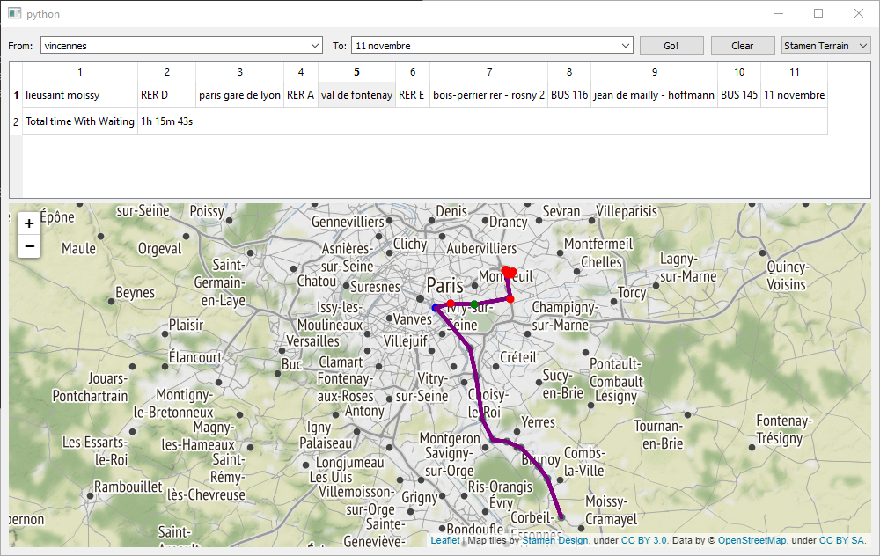Image resolution: width=880 pixels, height=556 pixels.
Task: Zoom out the map with minus button
Action: (29, 246)
